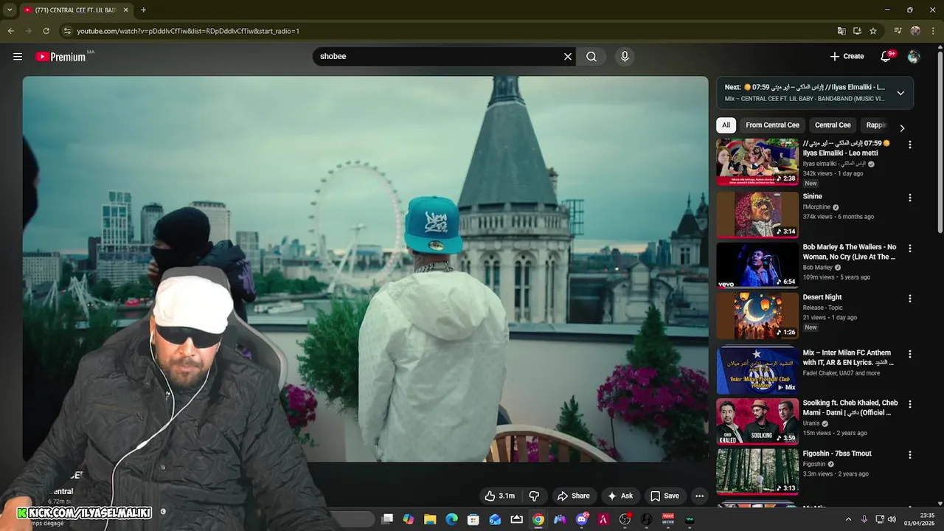Screen dimensions: 944x531
Task: Dislike the video
Action: (535, 496)
